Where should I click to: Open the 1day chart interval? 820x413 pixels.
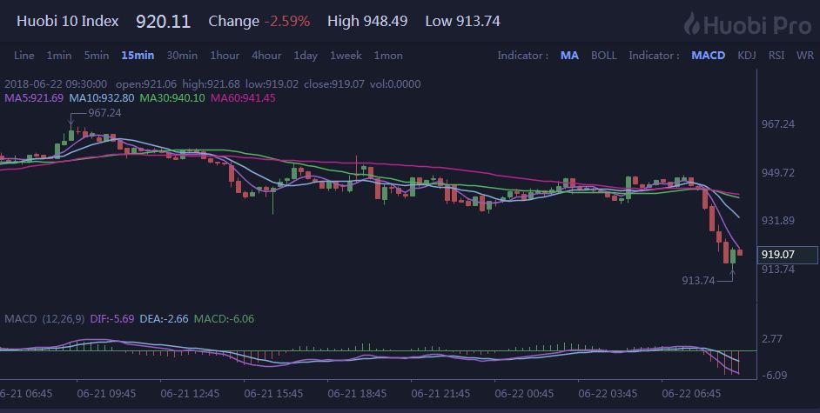click(x=306, y=56)
